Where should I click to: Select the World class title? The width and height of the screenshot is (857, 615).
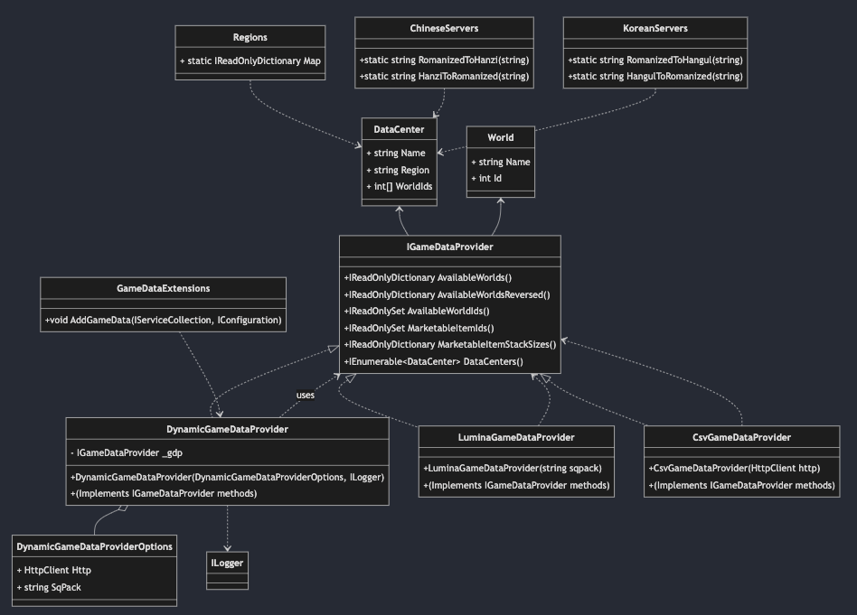click(x=500, y=137)
